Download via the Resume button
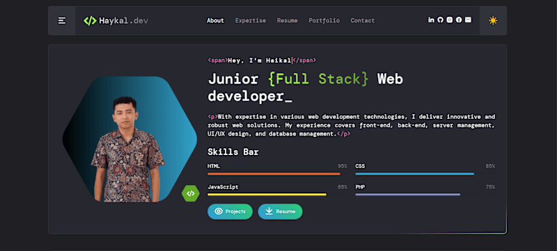Screen dimensions: 557x251 [x=281, y=211]
